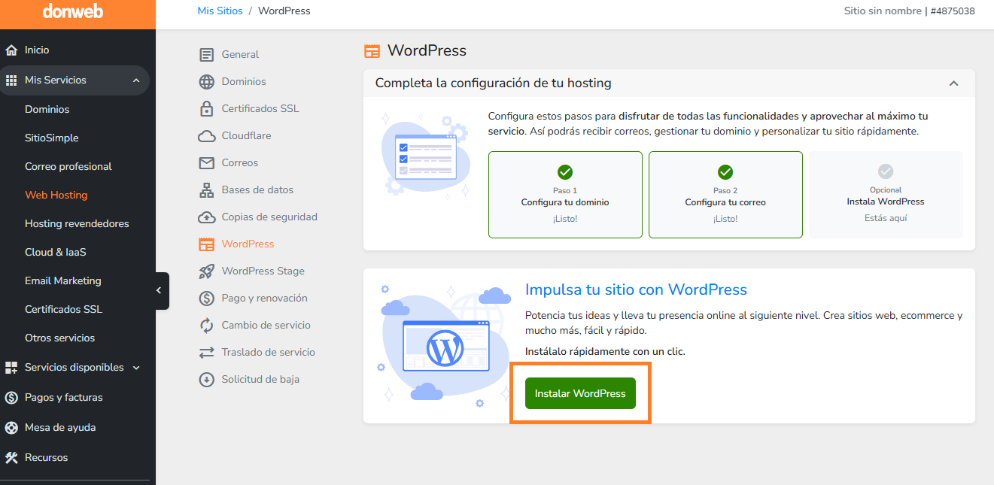Click the Recursos tools icon
Image resolution: width=994 pixels, height=485 pixels.
click(x=11, y=458)
